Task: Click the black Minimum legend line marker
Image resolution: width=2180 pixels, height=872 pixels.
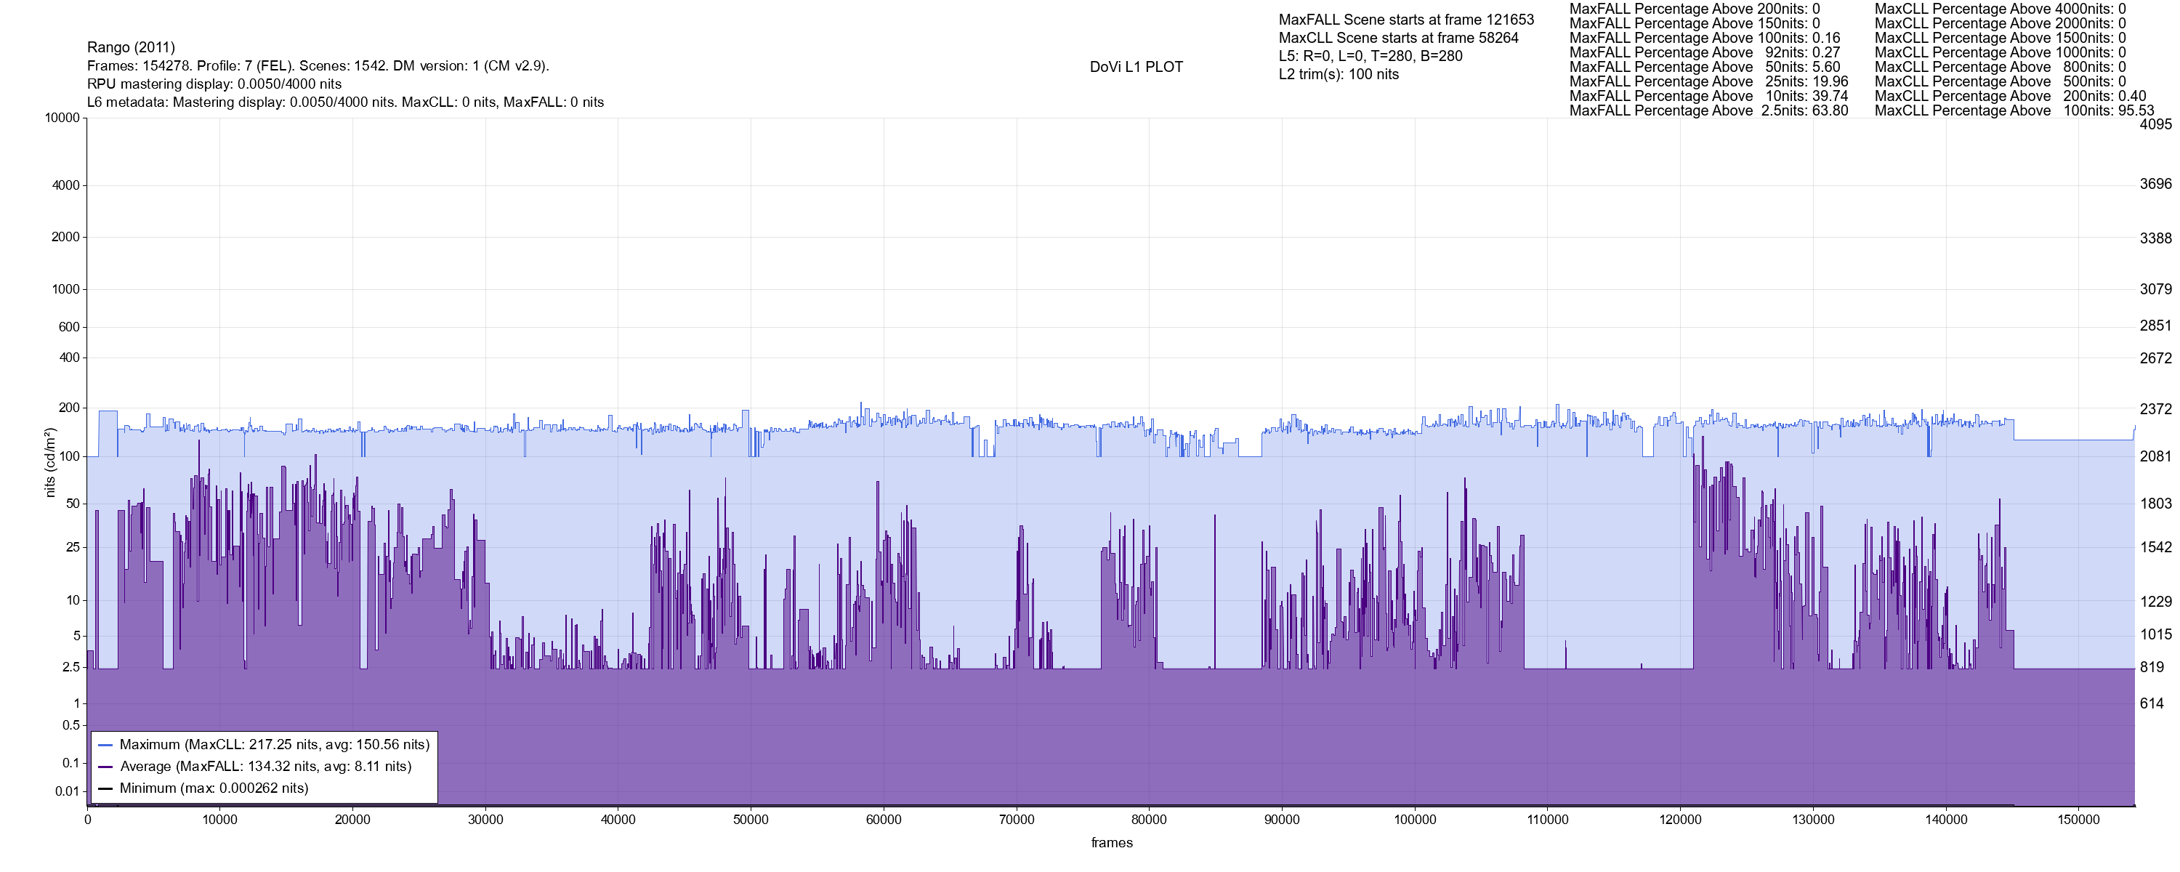Action: (x=106, y=788)
